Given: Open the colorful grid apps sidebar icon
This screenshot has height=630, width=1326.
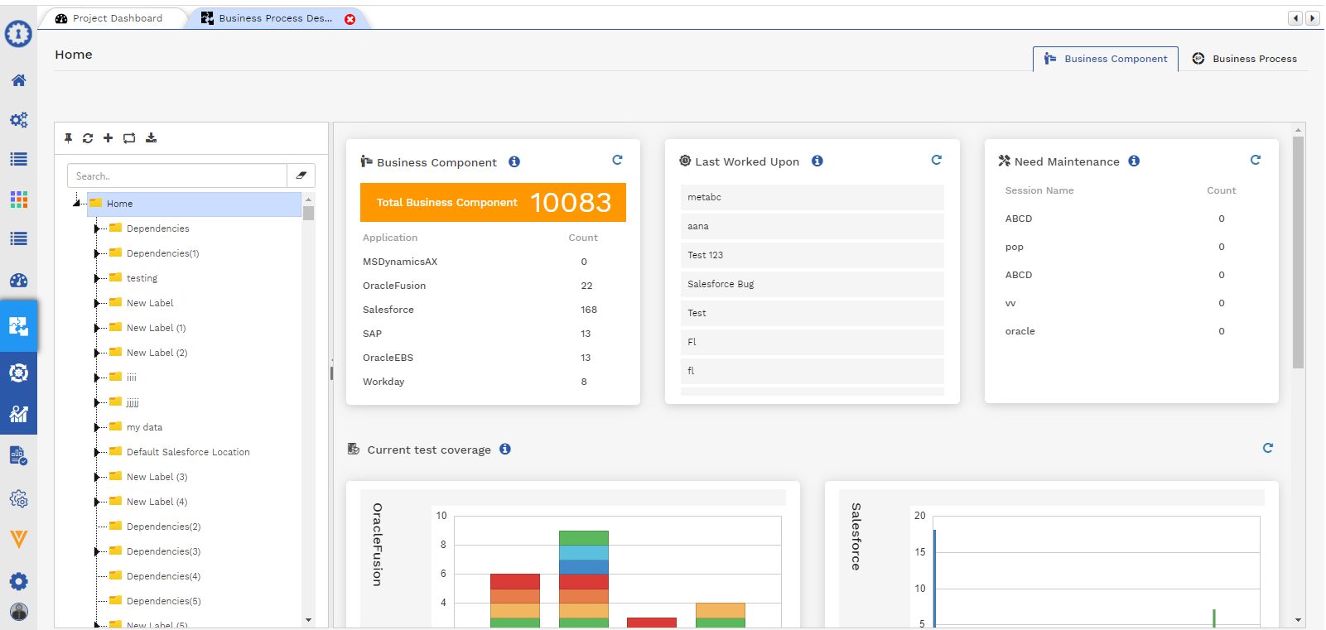Looking at the screenshot, I should (x=18, y=200).
